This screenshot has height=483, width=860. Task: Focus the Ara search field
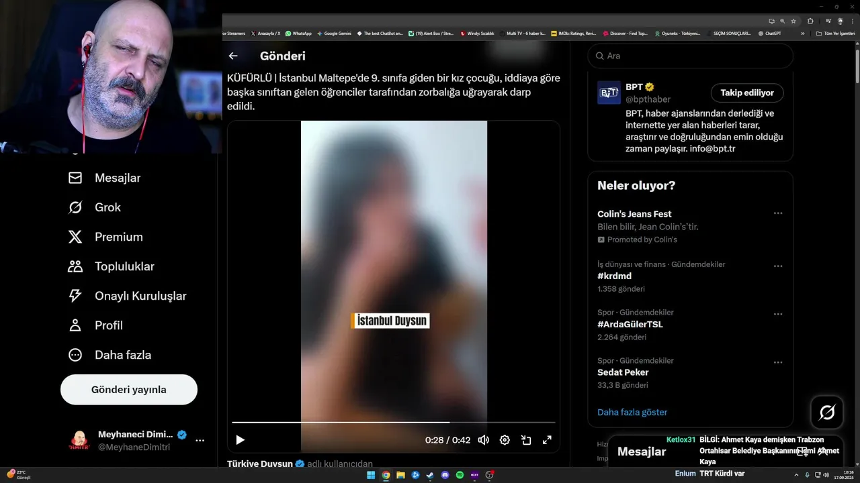pyautogui.click(x=691, y=56)
